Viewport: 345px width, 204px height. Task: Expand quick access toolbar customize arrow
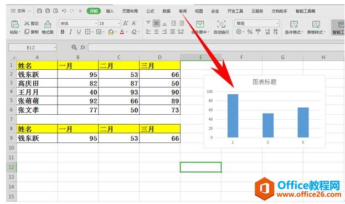80,11
